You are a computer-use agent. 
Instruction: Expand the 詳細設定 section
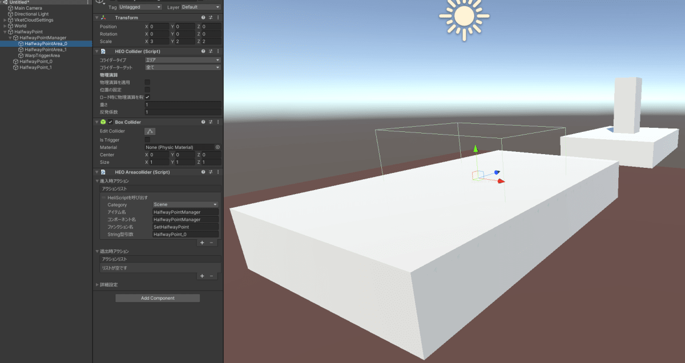tap(97, 284)
